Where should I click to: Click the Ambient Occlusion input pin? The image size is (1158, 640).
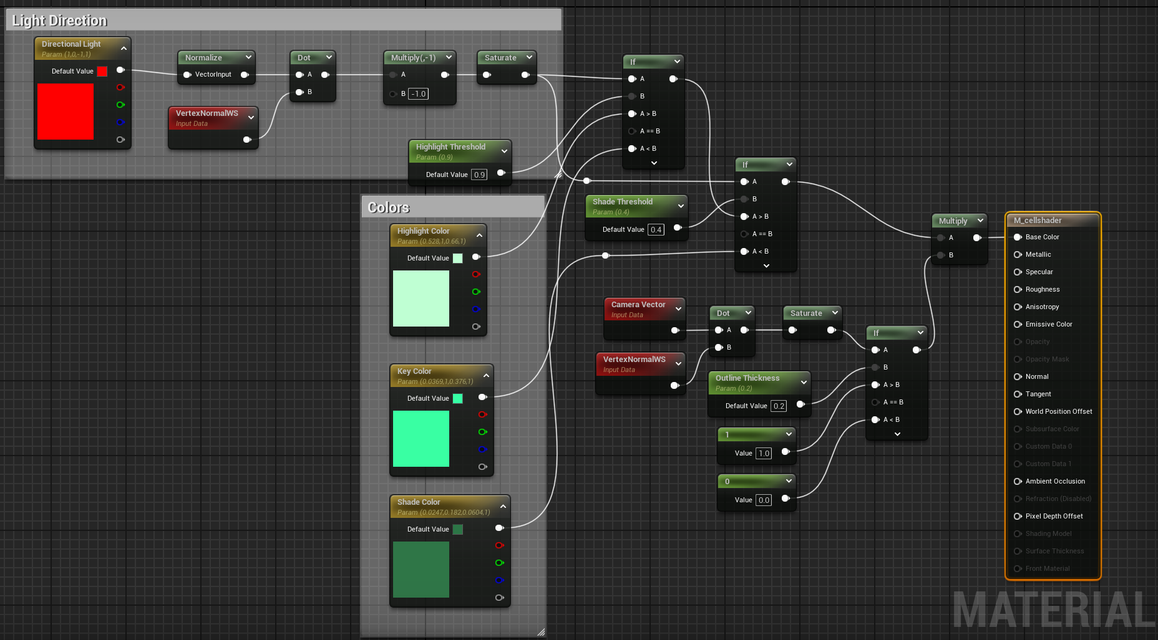[x=1018, y=481]
